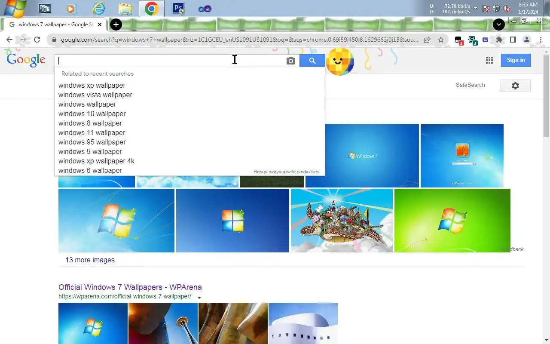Viewport: 550px width, 344px height.
Task: Open the extension with badge 2
Action: [x=459, y=40]
